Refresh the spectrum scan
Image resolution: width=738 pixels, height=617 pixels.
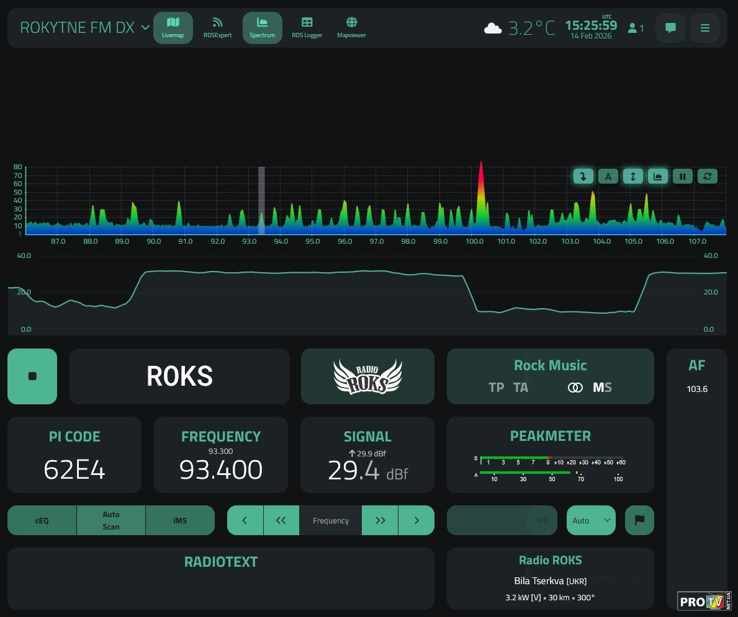[x=707, y=177]
